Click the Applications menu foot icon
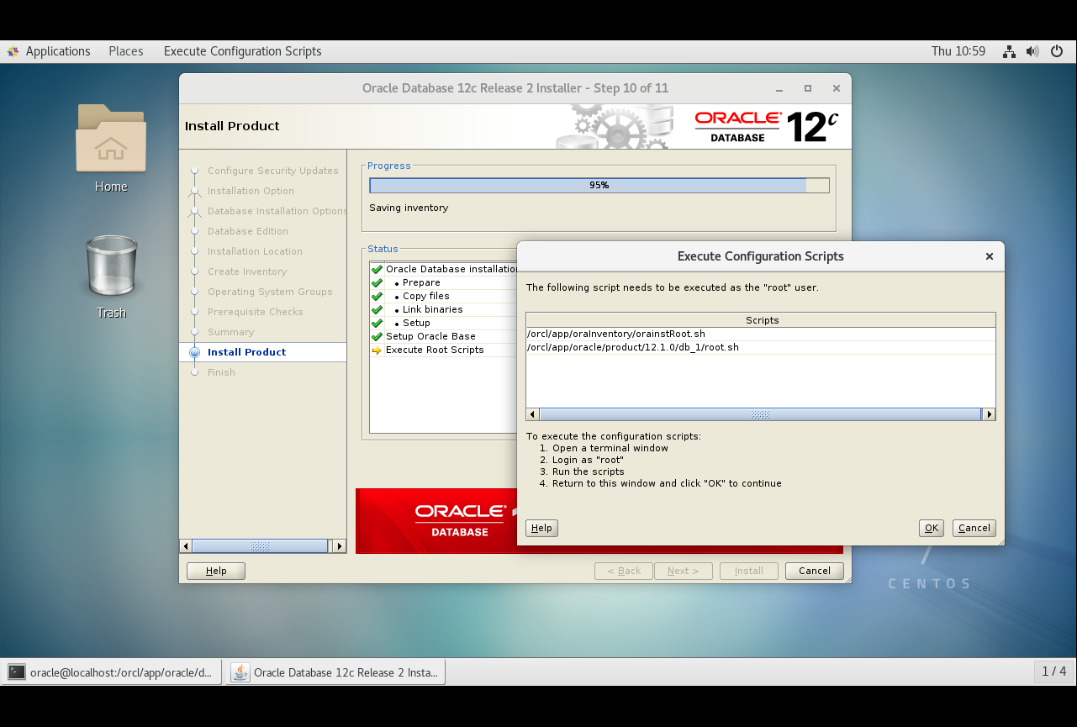 13,51
